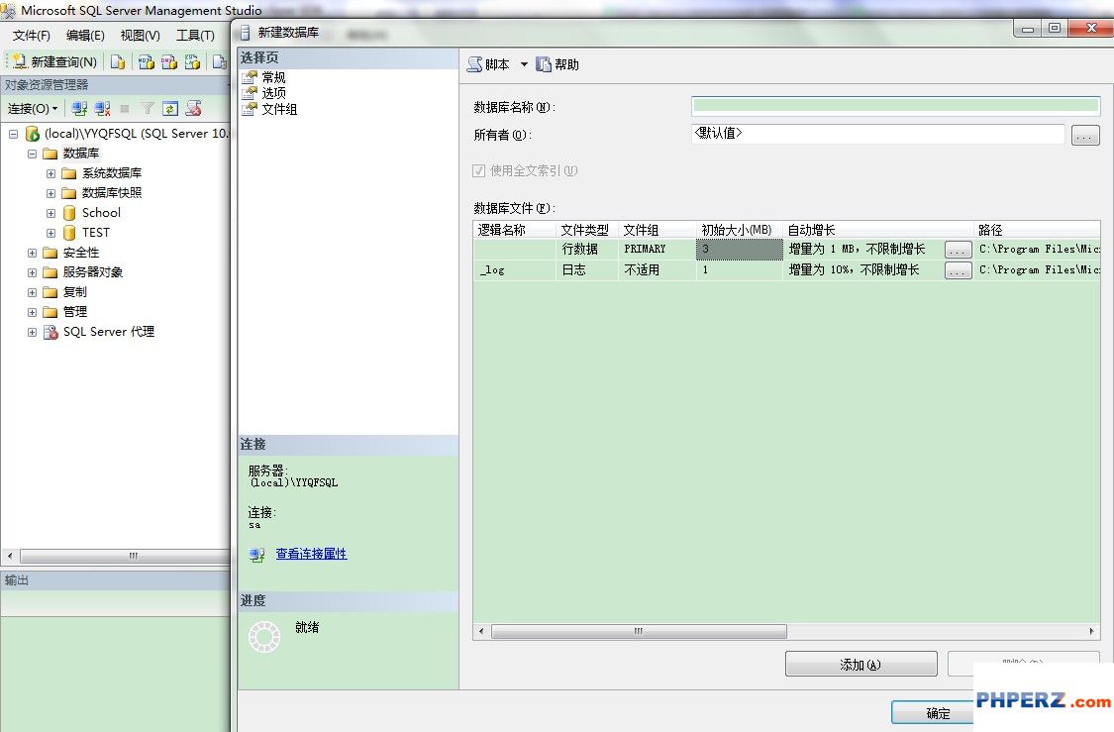Viewport: 1114px width, 732px height.
Task: Click the refresh icon in Object Explorer toolbar
Action: tap(169, 108)
